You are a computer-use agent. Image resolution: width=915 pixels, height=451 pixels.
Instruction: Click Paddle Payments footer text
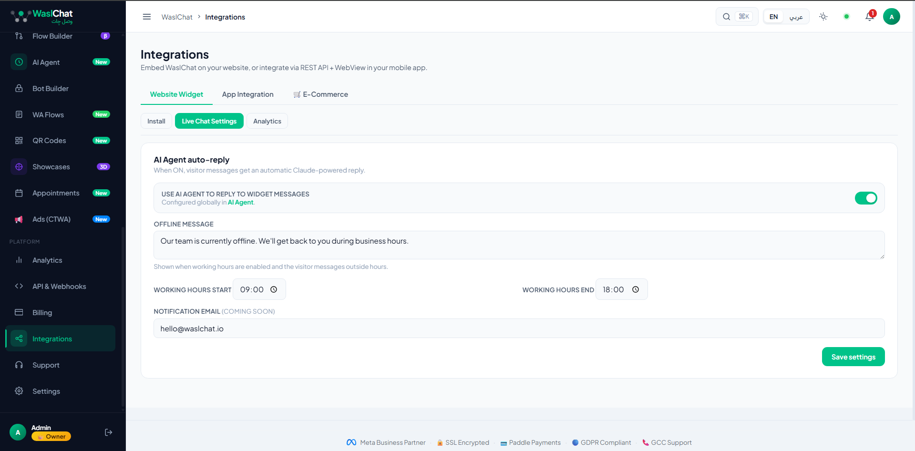[x=535, y=443]
